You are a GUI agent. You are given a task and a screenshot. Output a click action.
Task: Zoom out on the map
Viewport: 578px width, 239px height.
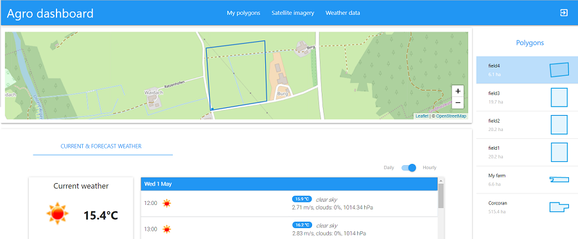click(457, 103)
